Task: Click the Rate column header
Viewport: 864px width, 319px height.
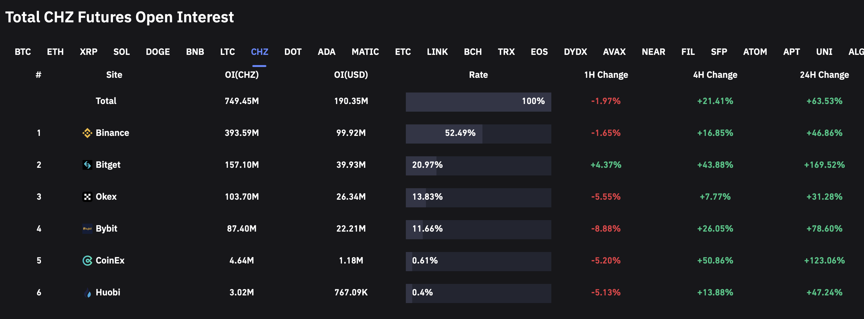Action: 478,74
